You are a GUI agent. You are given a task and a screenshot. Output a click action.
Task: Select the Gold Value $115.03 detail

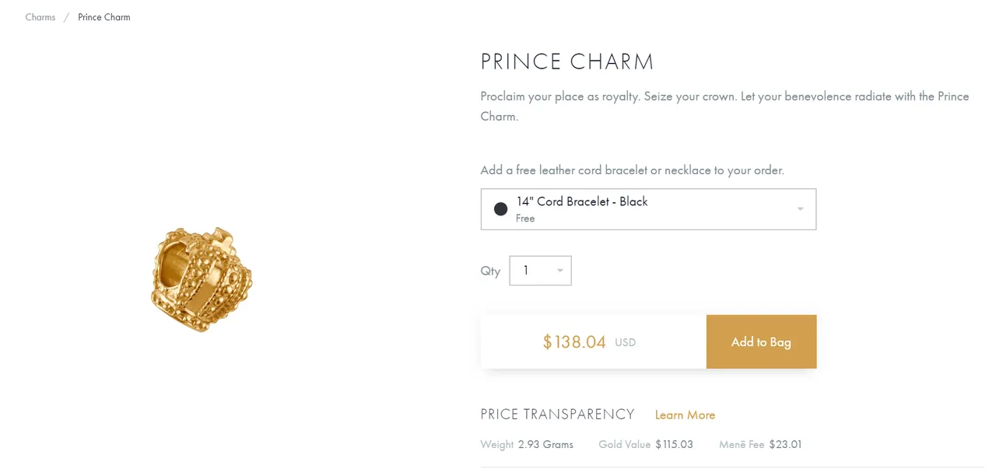click(646, 445)
